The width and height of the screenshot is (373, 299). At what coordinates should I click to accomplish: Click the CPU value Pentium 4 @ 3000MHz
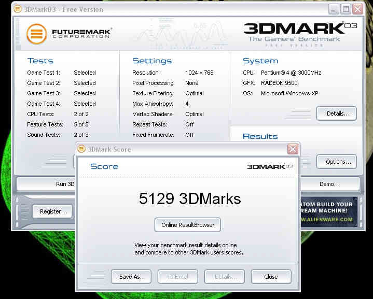[291, 73]
